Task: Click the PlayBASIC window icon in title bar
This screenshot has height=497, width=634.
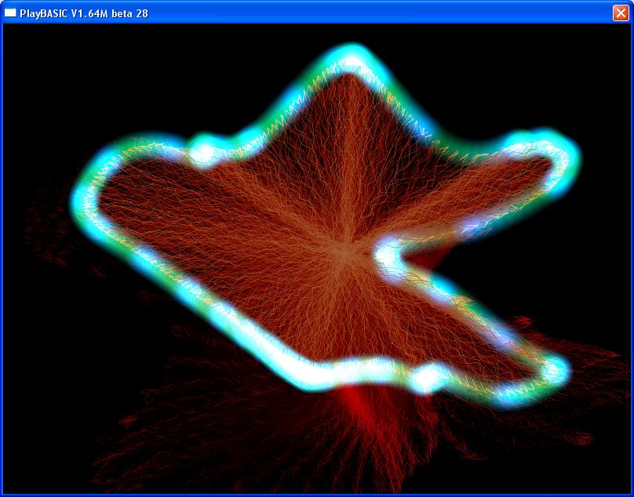Action: [10, 13]
